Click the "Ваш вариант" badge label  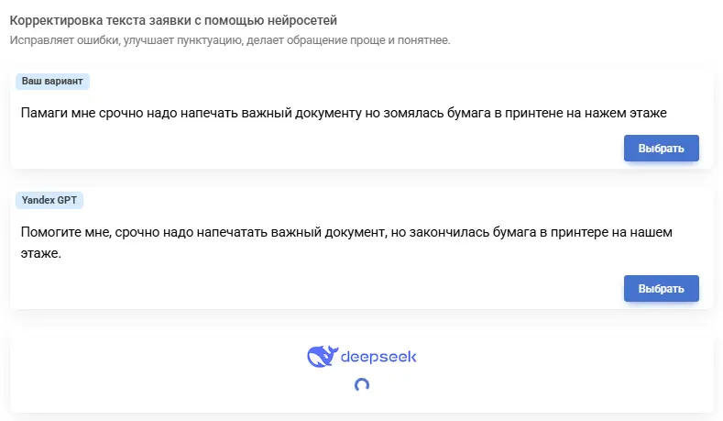(x=52, y=82)
